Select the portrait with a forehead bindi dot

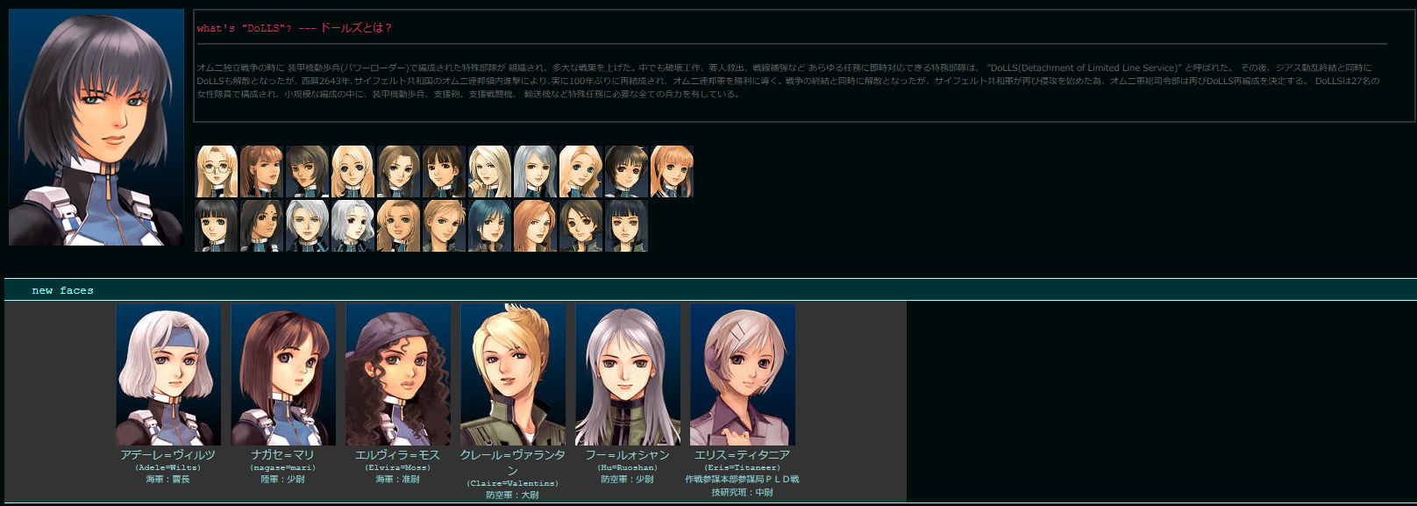tap(262, 225)
